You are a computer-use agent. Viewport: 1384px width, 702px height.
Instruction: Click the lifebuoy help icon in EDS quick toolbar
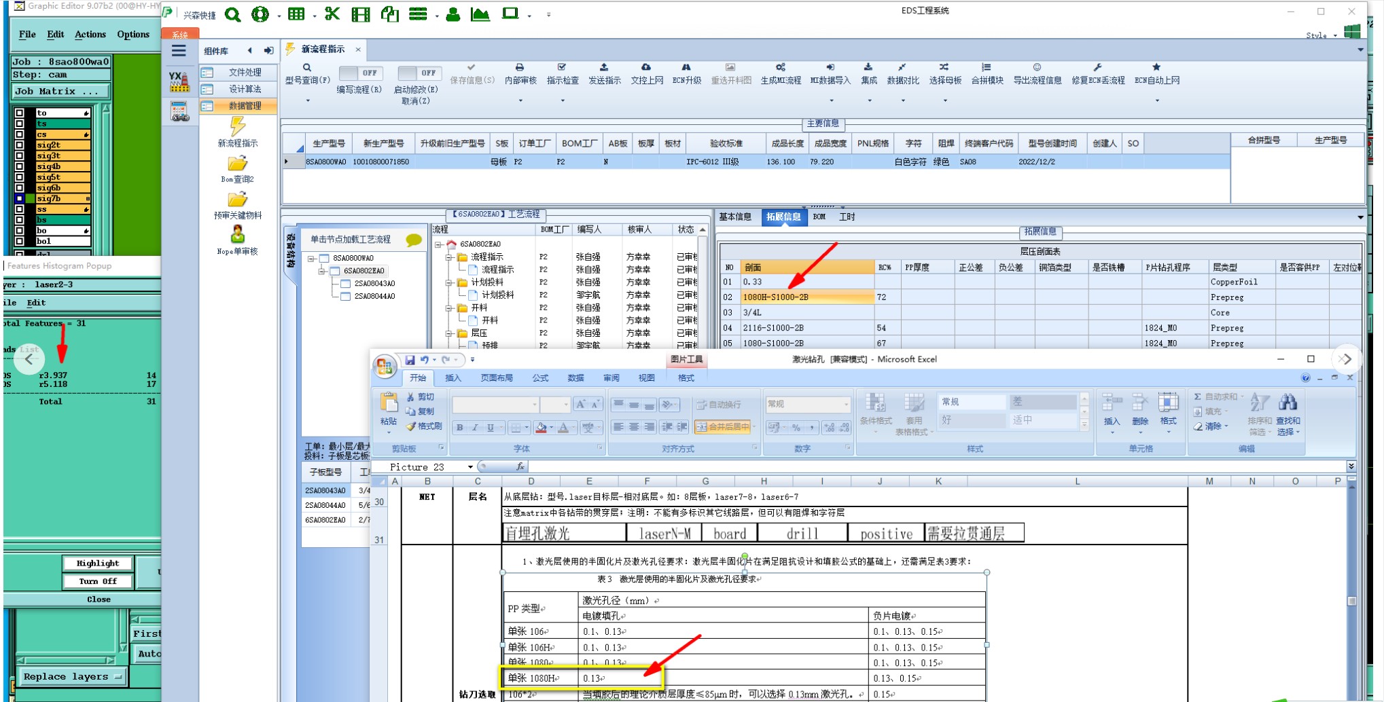pos(260,14)
